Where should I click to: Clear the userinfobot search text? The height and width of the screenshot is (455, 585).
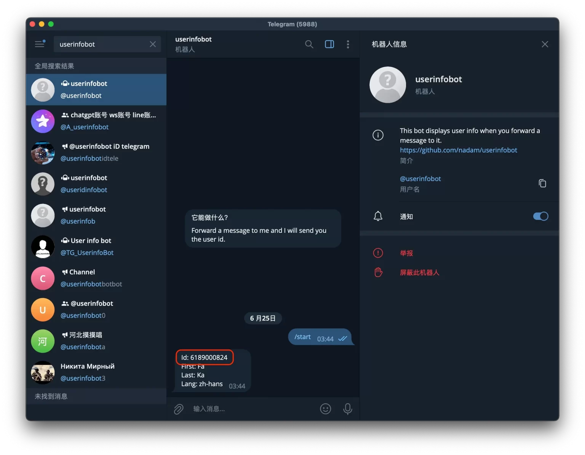tap(153, 44)
